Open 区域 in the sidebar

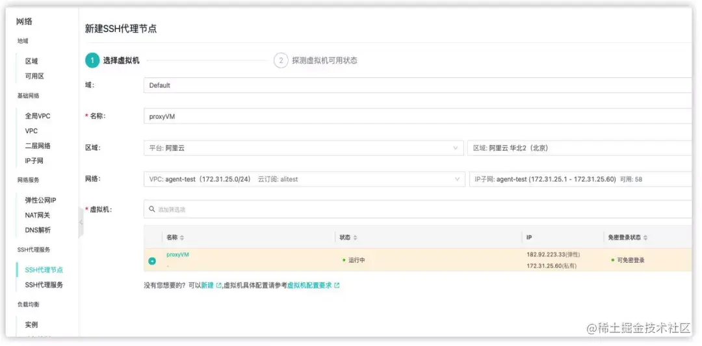[x=31, y=61]
